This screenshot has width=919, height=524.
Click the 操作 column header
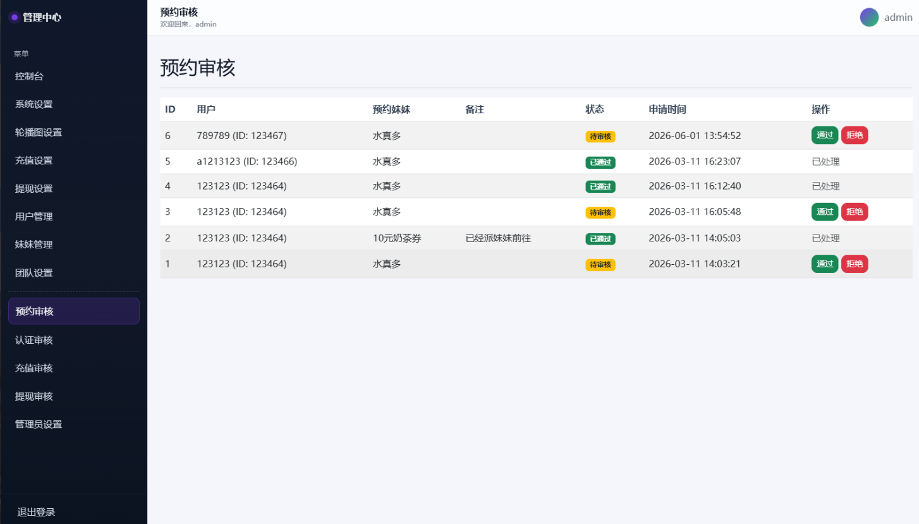click(x=821, y=109)
